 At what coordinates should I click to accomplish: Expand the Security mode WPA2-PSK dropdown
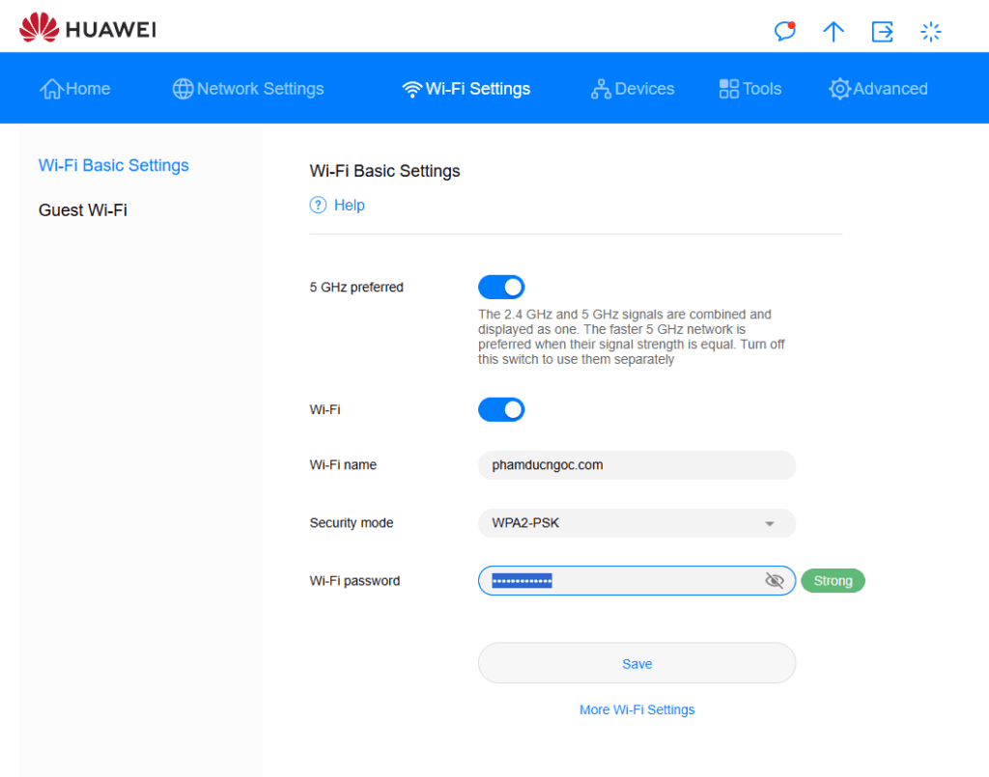637,523
